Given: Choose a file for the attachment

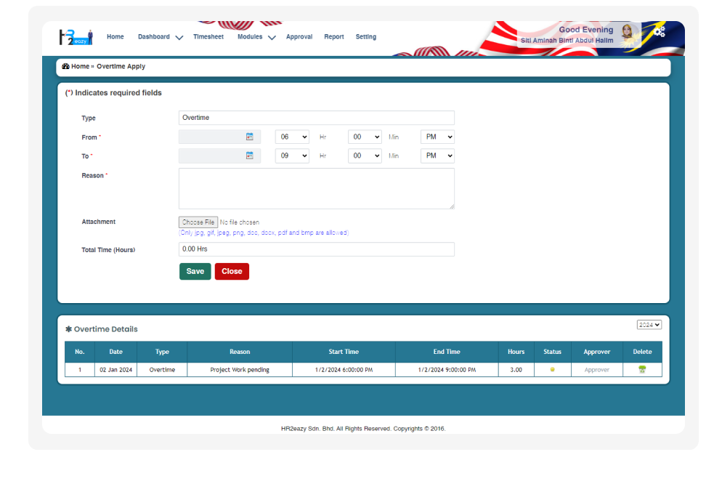Looking at the screenshot, I should (198, 222).
